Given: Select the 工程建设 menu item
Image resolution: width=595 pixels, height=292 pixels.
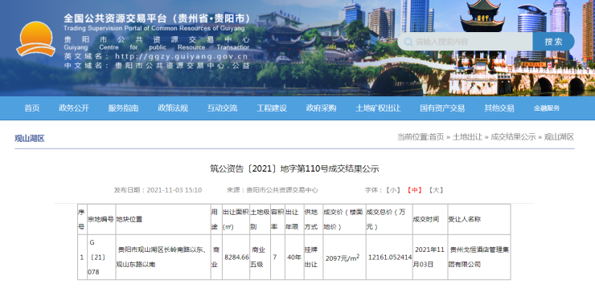Looking at the screenshot, I should pyautogui.click(x=272, y=108).
